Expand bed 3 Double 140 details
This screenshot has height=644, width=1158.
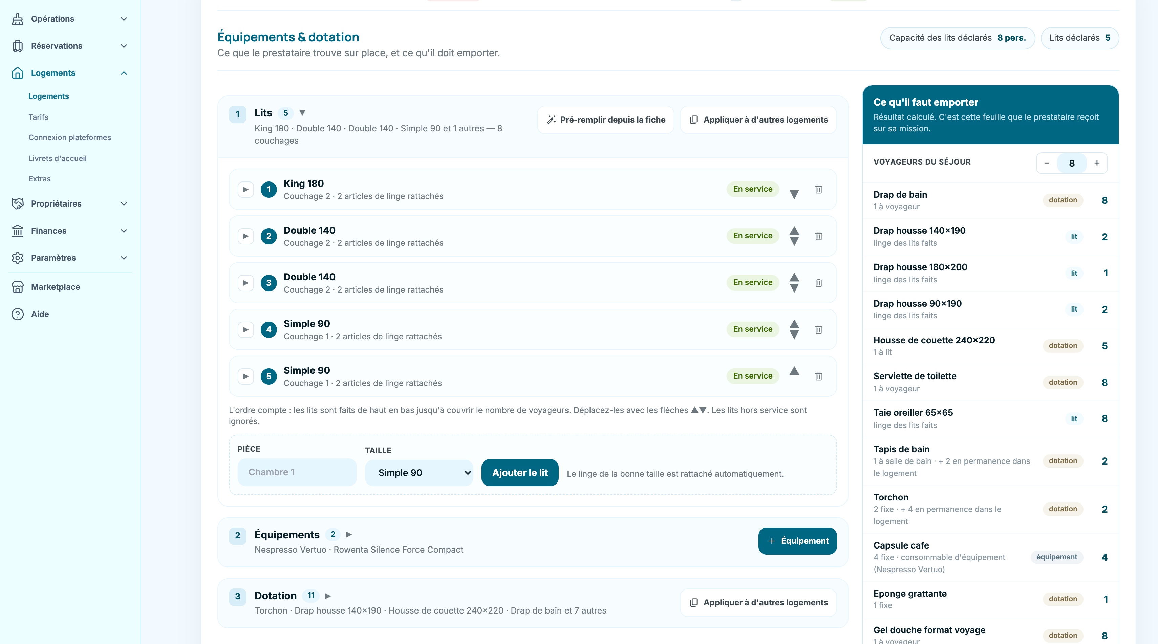pos(245,283)
